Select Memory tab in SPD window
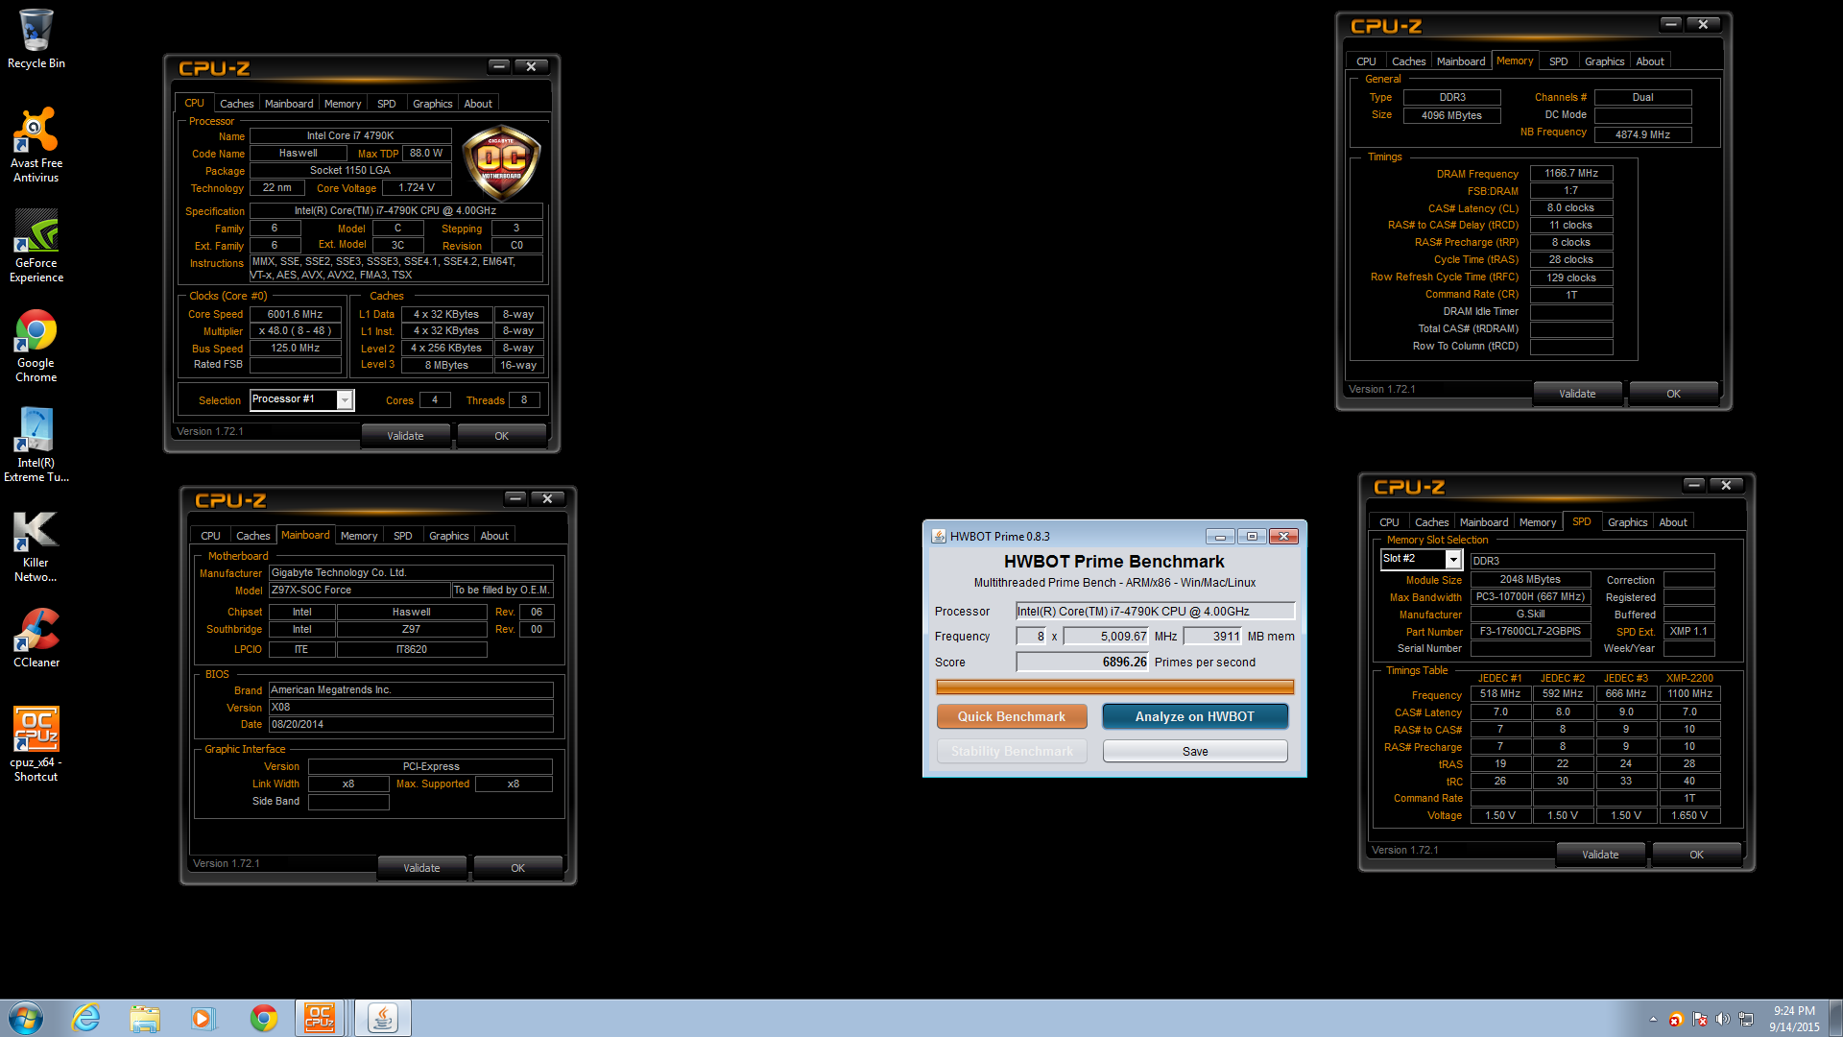The image size is (1843, 1037). 1538,522
